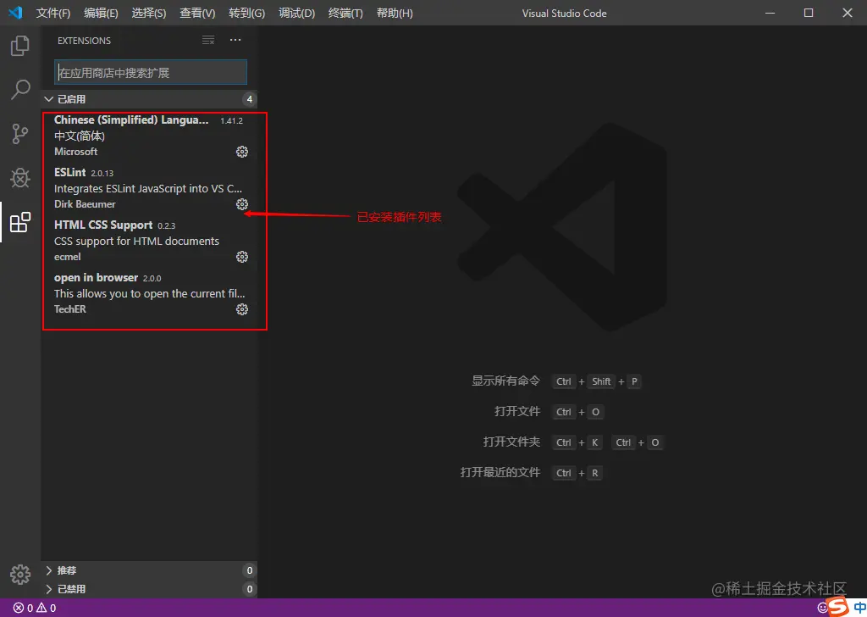
Task: Open the Explorer view in activity bar
Action: coord(20,46)
